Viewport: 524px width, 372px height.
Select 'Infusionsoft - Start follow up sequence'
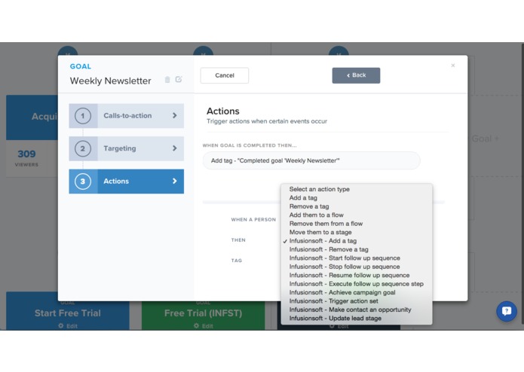[x=357, y=258]
